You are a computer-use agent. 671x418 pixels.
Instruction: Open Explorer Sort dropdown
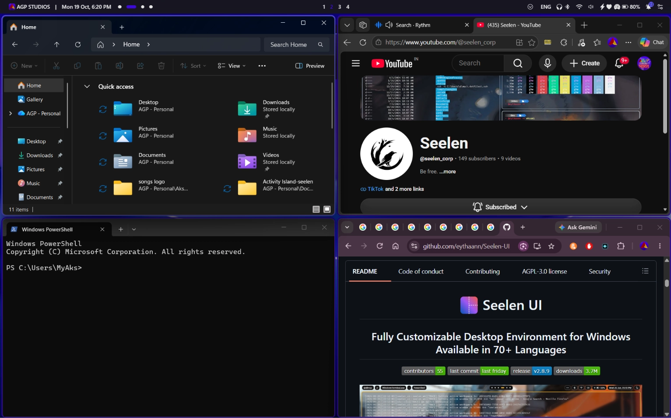pyautogui.click(x=193, y=66)
